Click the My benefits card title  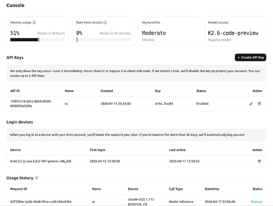151,23
